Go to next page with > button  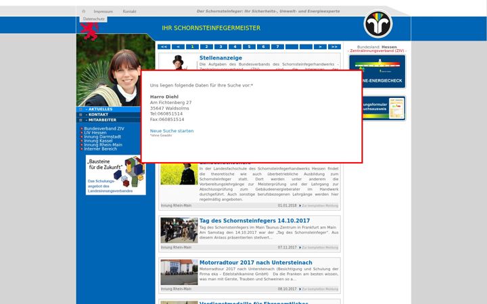click(x=320, y=47)
